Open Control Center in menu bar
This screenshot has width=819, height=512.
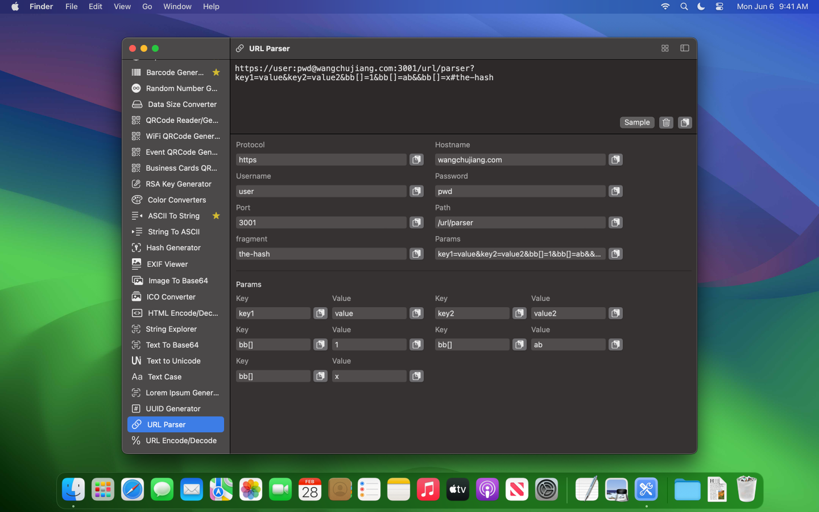point(719,6)
